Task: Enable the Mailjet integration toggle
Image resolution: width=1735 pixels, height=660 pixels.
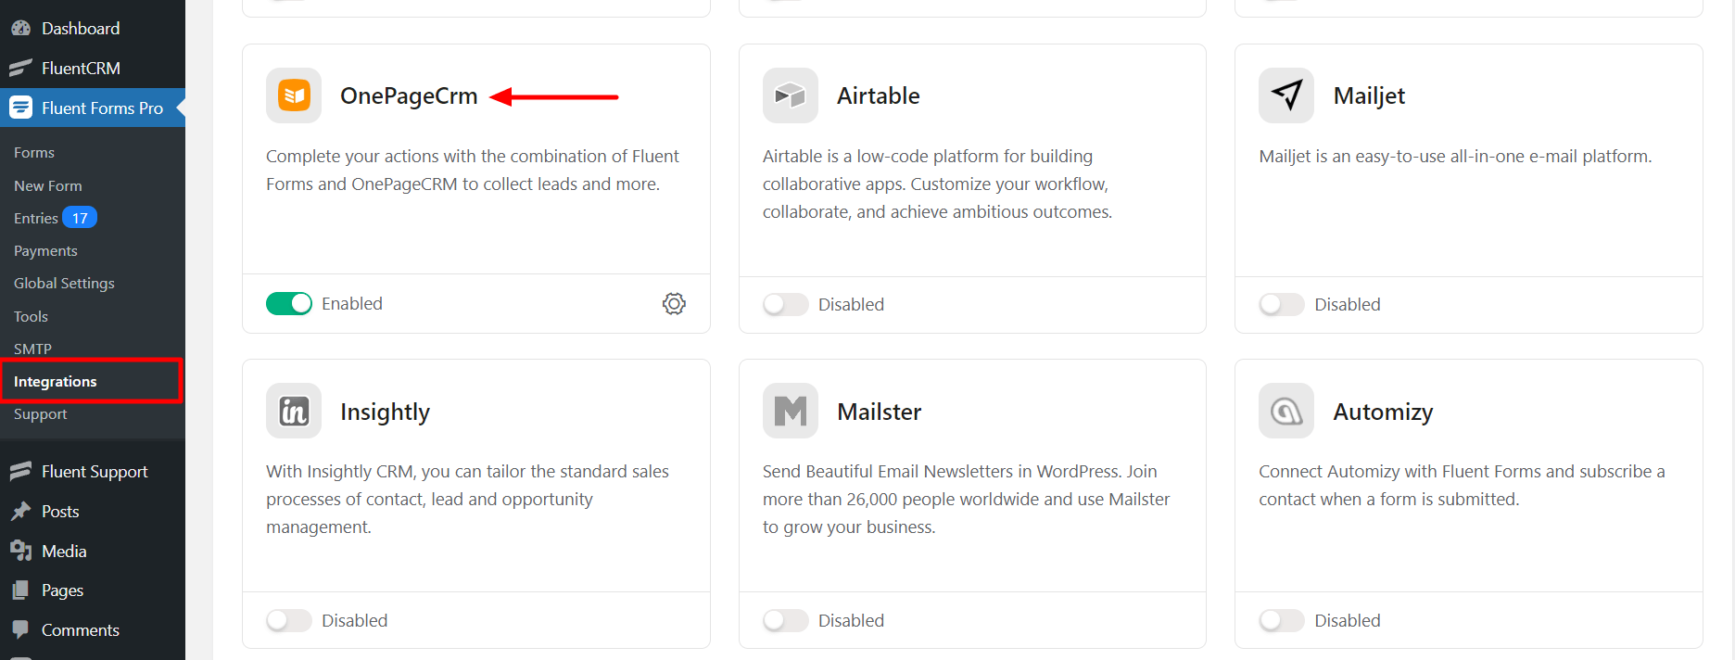Action: coord(1282,305)
